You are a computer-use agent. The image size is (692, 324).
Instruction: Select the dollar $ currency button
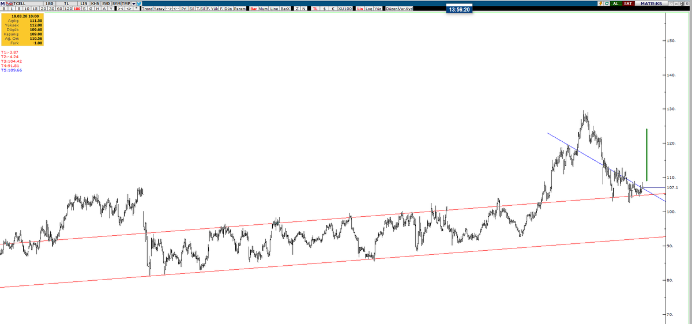325,9
